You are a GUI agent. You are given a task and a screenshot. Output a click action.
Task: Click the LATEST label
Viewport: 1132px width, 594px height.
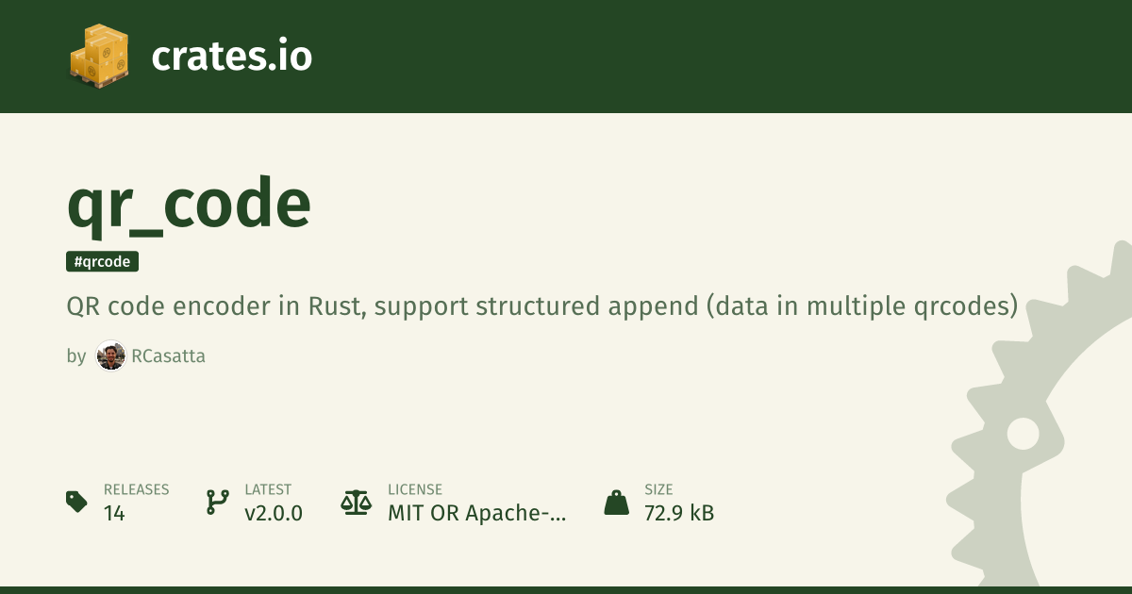tap(268, 489)
